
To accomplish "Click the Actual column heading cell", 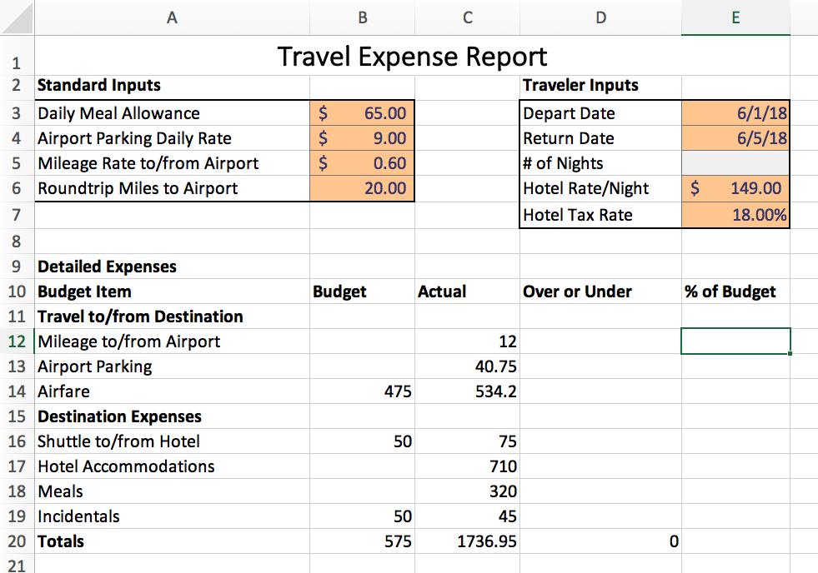I will (468, 291).
